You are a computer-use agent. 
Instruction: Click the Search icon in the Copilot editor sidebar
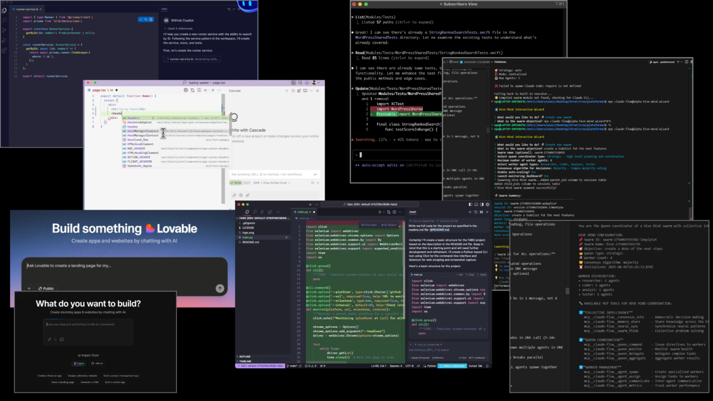[x=4, y=20]
